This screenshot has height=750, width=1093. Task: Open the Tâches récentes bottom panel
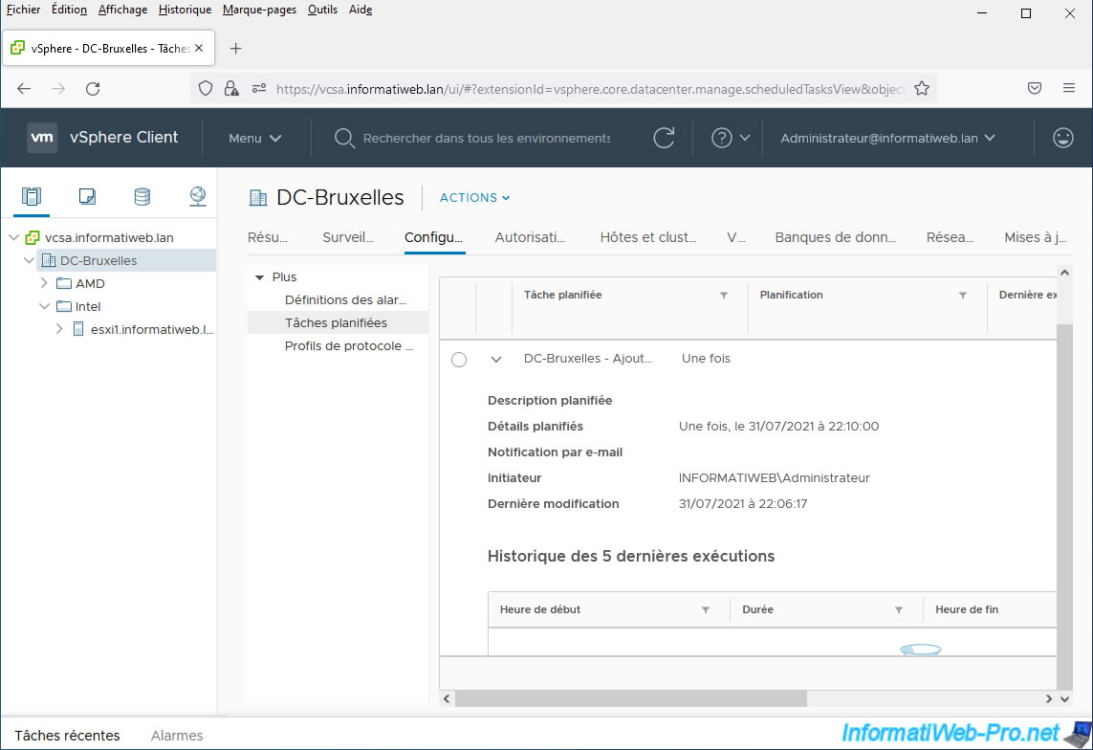tap(68, 736)
